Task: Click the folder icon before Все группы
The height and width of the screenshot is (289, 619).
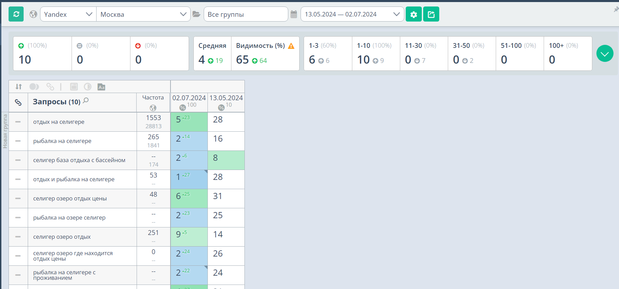Action: (x=197, y=14)
